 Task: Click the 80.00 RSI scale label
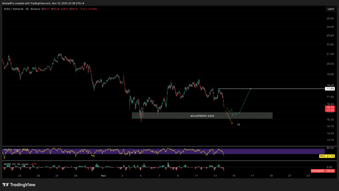pyautogui.click(x=330, y=148)
